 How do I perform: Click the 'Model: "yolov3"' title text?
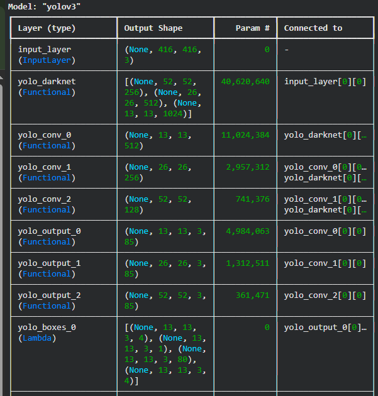tap(44, 6)
